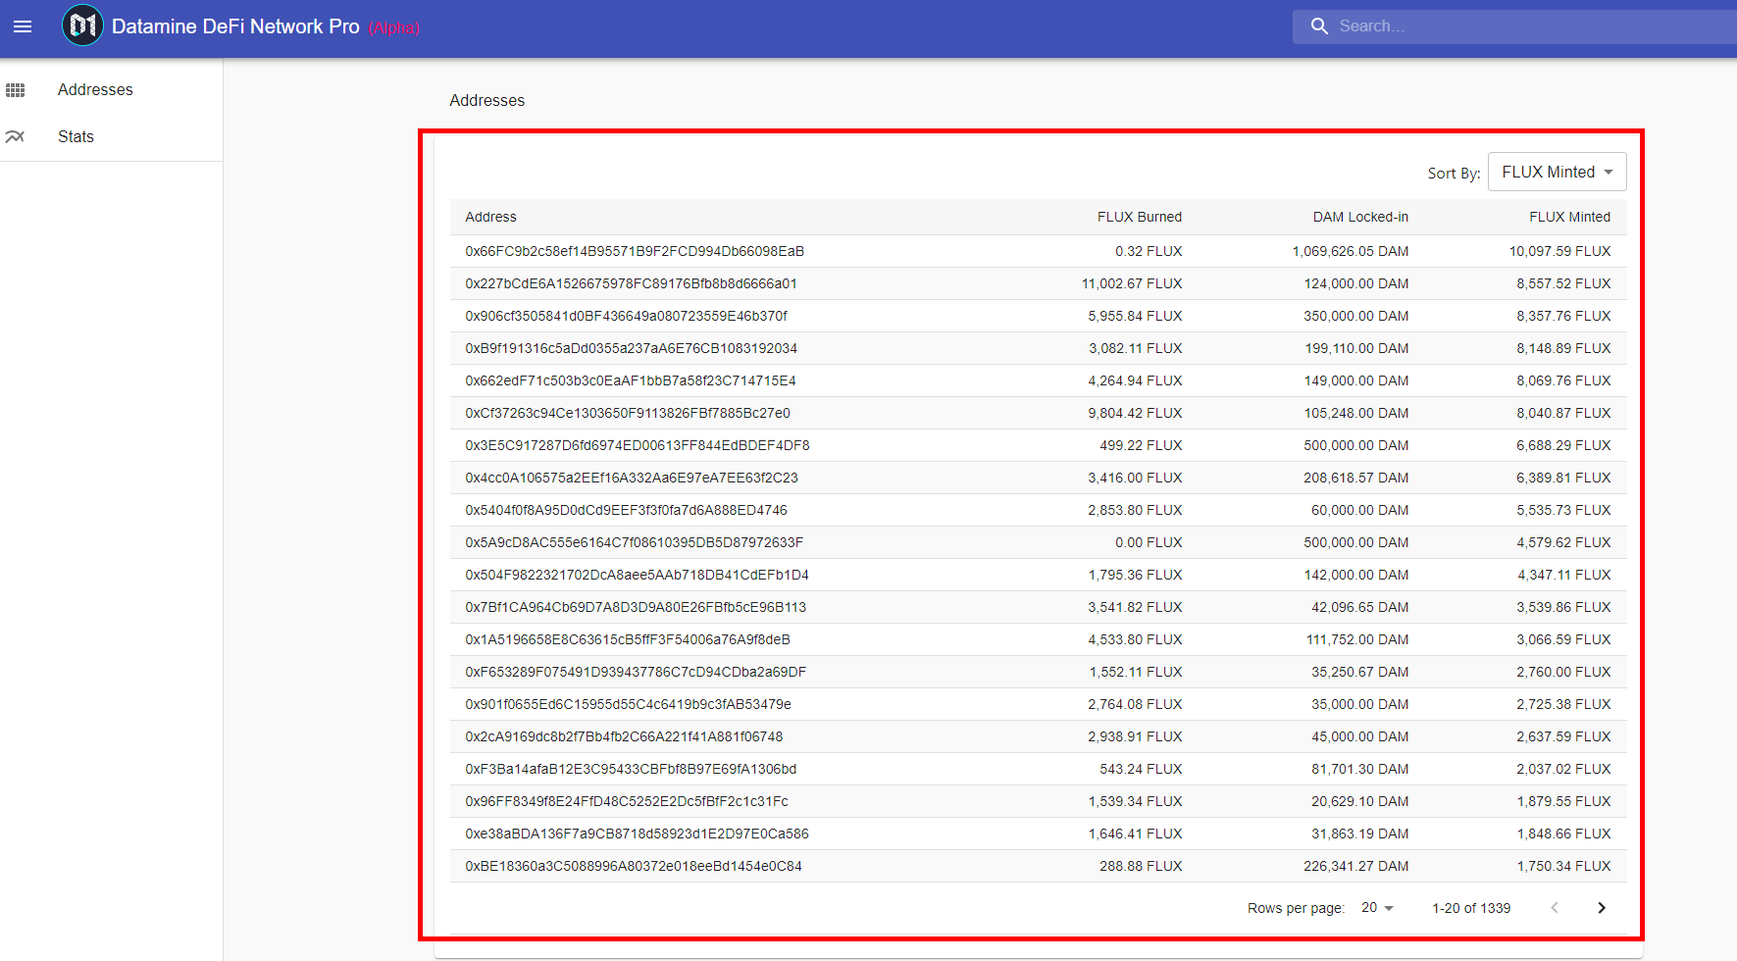Click the 499.22 FLUX burned value

coord(1141,445)
